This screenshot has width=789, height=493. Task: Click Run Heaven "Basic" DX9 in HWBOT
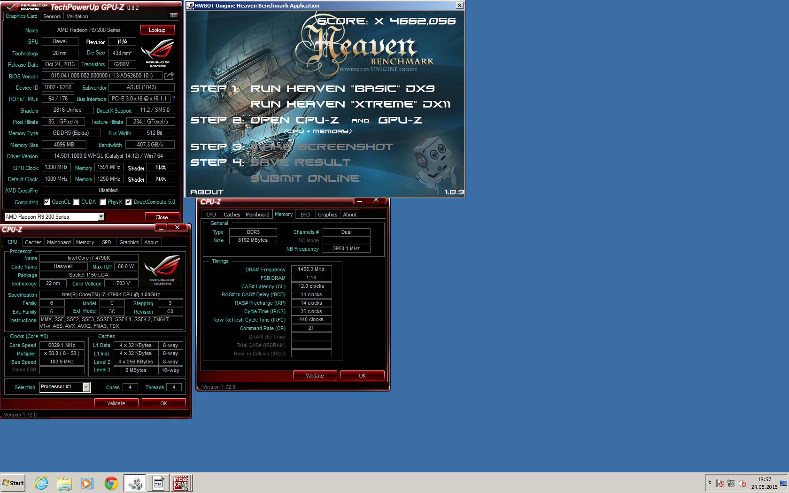(342, 89)
